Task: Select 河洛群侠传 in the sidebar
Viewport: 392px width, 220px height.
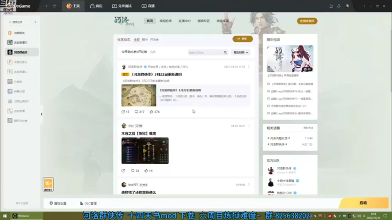Action: (22, 52)
